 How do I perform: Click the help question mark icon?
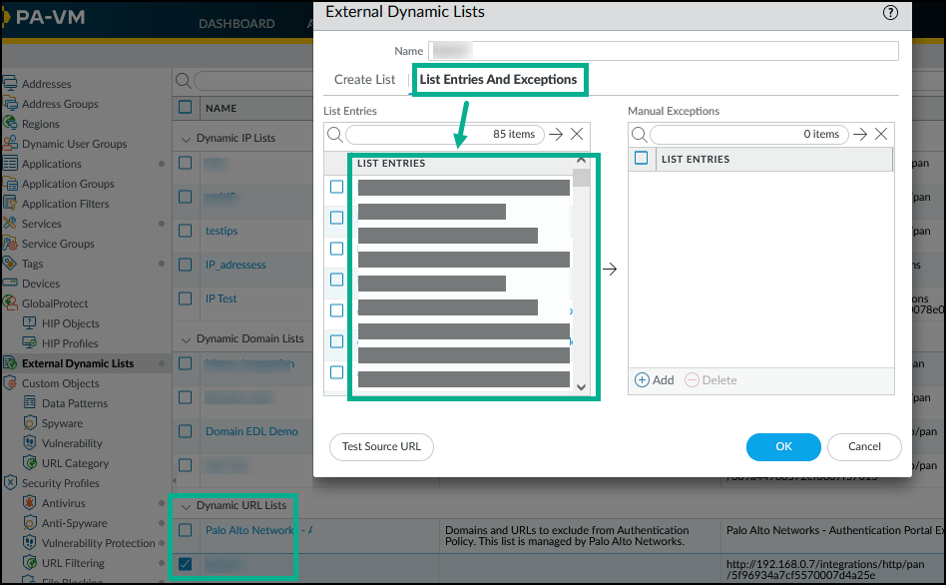[890, 13]
